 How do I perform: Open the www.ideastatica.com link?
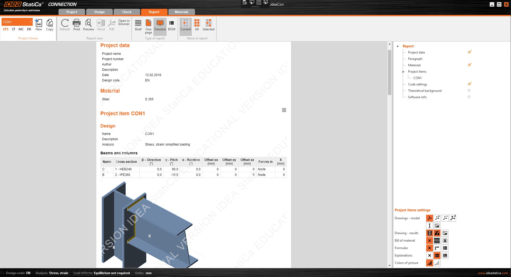[493, 273]
